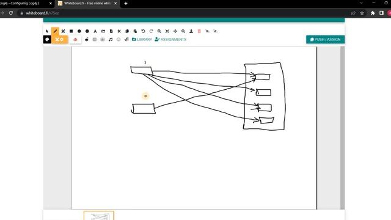
Task: Select the pointer selection tool
Action: click(47, 31)
